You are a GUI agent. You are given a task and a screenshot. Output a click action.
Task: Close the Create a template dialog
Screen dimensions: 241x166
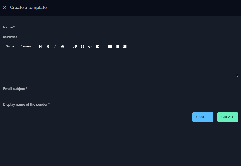(5, 7)
